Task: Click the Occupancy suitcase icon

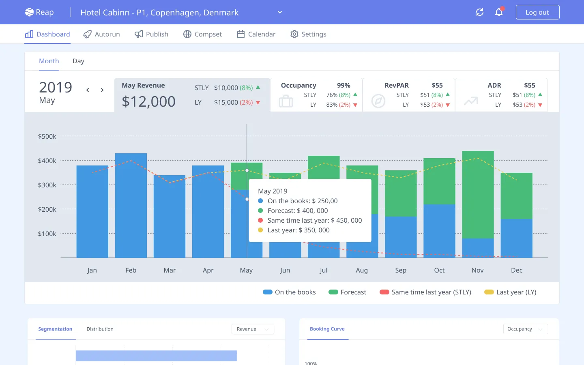Action: 286,101
